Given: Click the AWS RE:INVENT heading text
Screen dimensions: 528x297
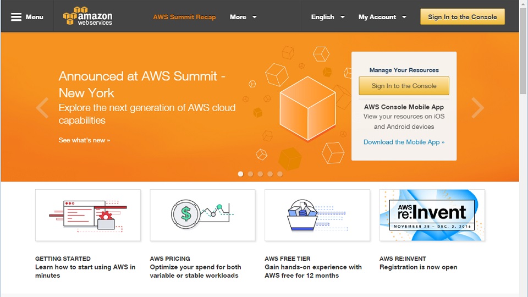Looking at the screenshot, I should [403, 258].
